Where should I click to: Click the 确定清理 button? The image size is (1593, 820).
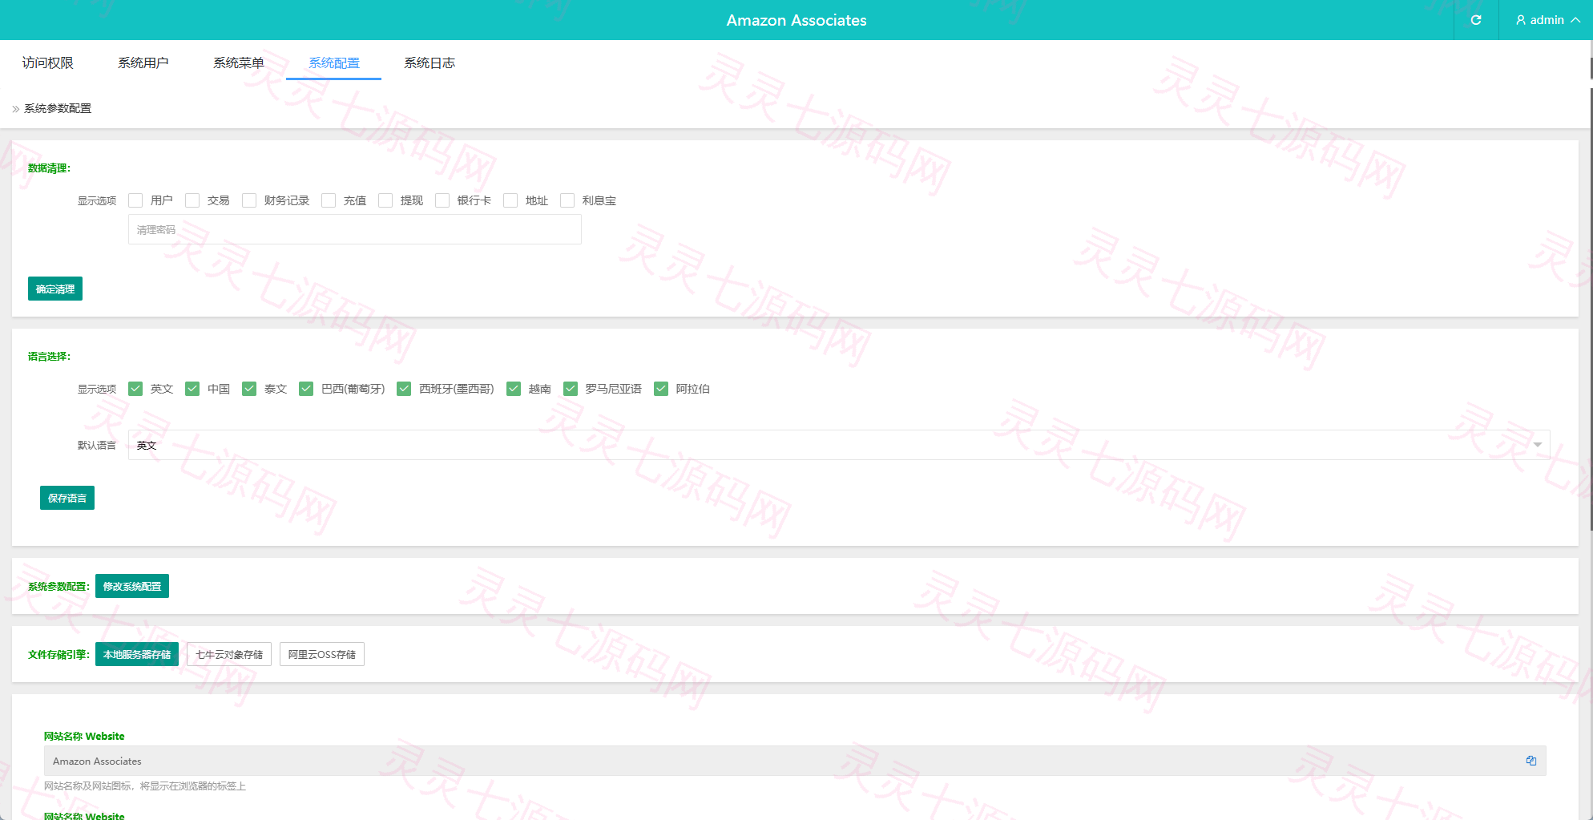[x=55, y=289]
